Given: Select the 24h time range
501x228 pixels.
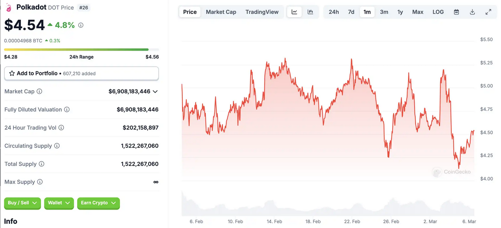Looking at the screenshot, I should pos(334,12).
